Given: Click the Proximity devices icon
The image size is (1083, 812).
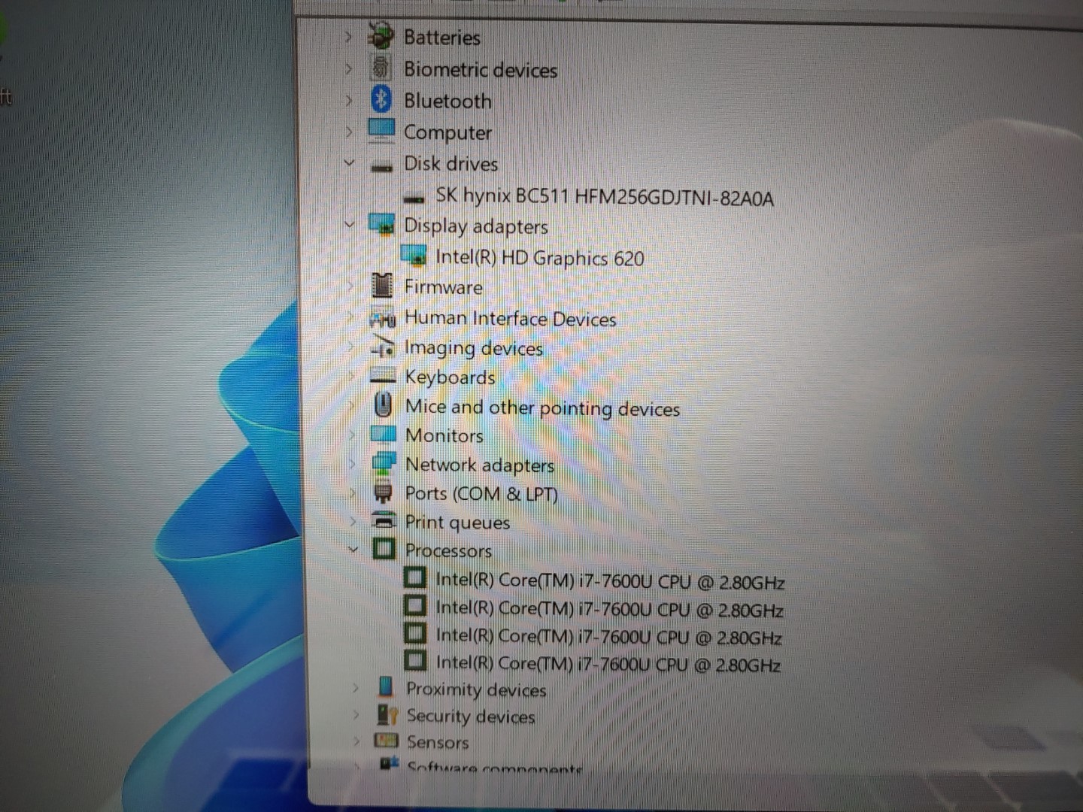Looking at the screenshot, I should (386, 687).
